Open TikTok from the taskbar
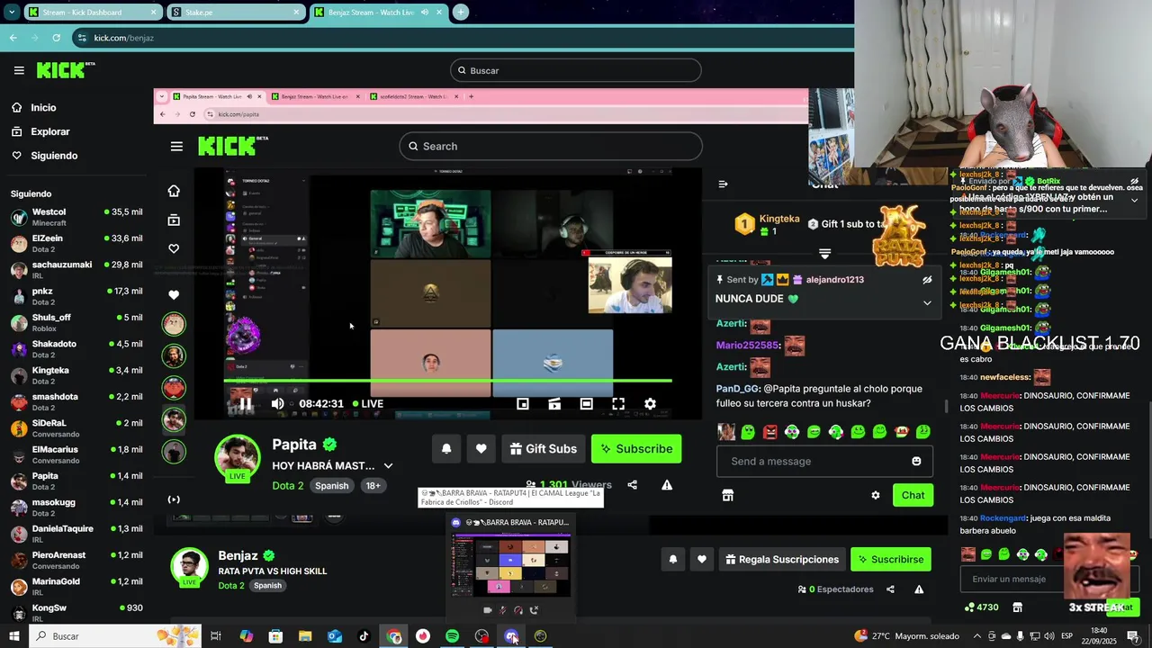 [x=364, y=636]
